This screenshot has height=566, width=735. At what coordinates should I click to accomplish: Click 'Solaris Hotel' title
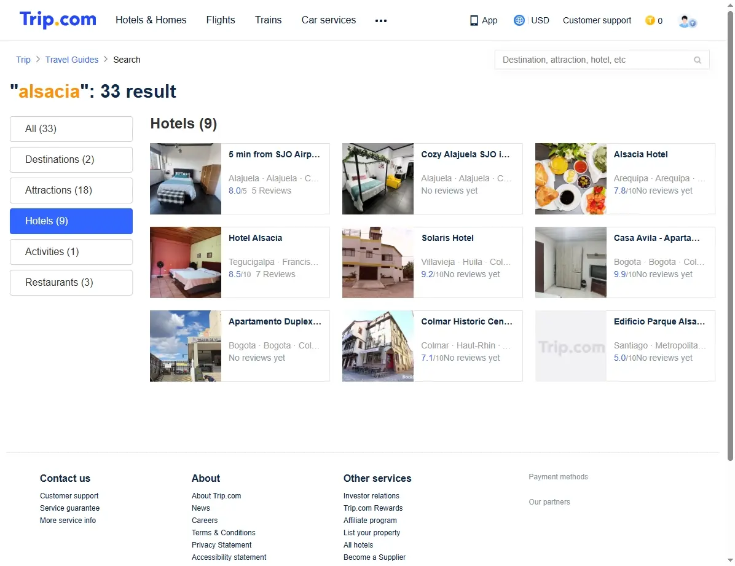(447, 238)
